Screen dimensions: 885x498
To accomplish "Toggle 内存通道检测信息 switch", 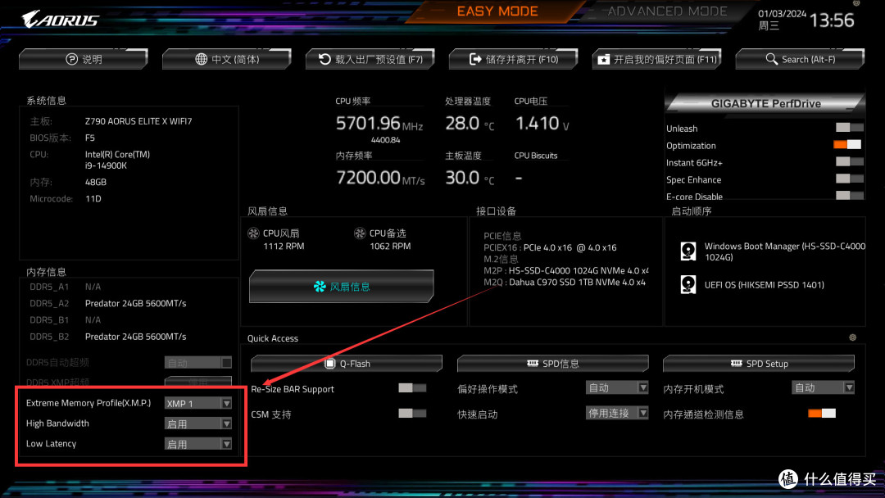I will 822,414.
